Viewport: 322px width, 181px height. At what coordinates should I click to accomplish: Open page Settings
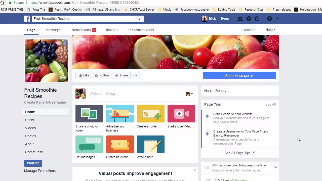point(249,30)
